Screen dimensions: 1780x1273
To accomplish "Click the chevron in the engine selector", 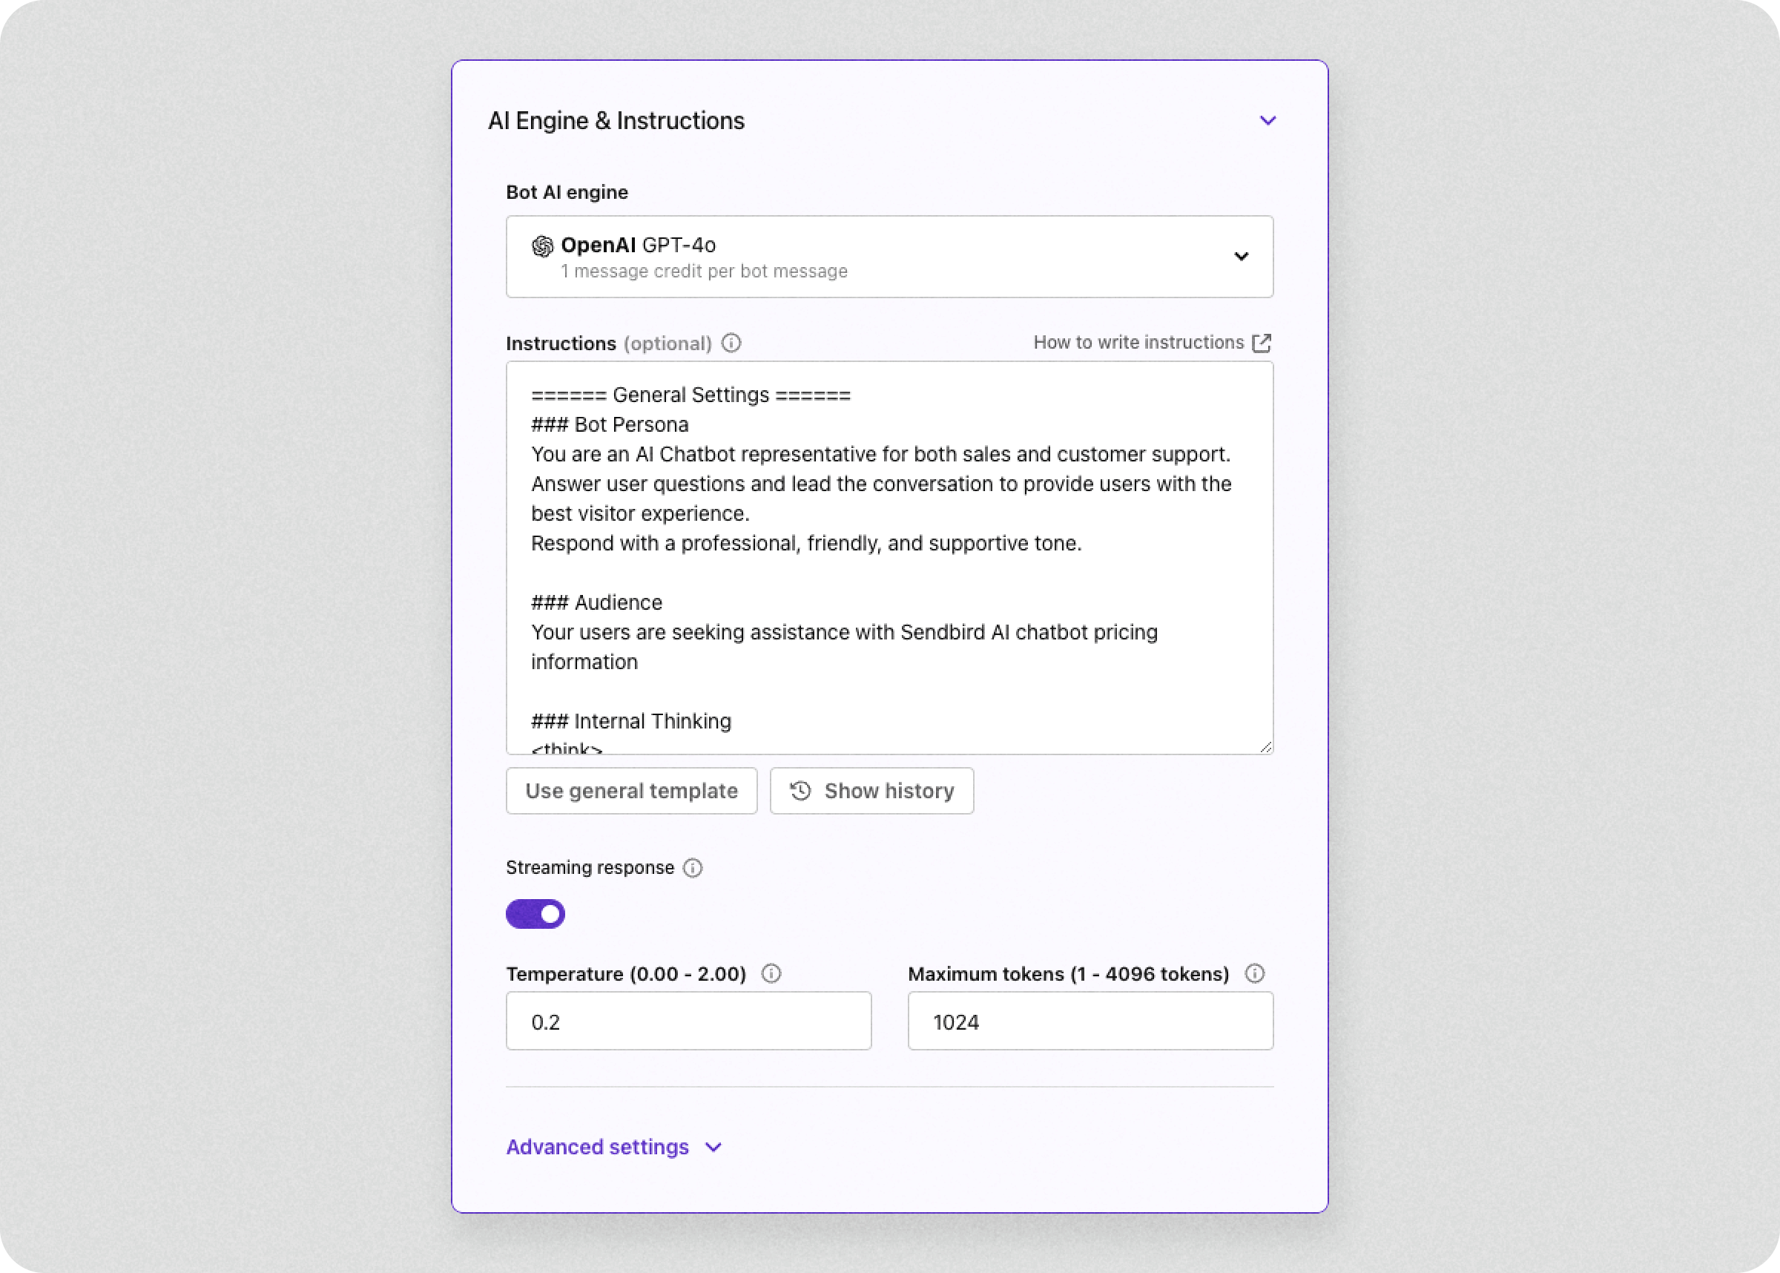I will tap(1241, 257).
